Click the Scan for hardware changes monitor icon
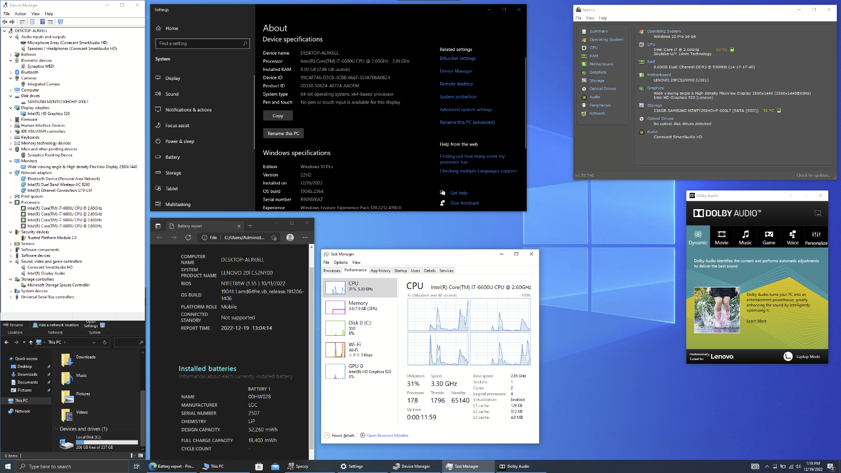The image size is (841, 473). (x=60, y=22)
